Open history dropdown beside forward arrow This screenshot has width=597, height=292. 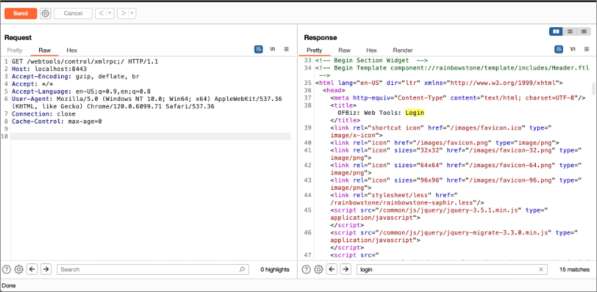tap(132, 13)
